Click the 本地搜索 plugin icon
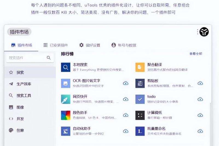The width and height of the screenshot is (219, 146). [x=66, y=67]
